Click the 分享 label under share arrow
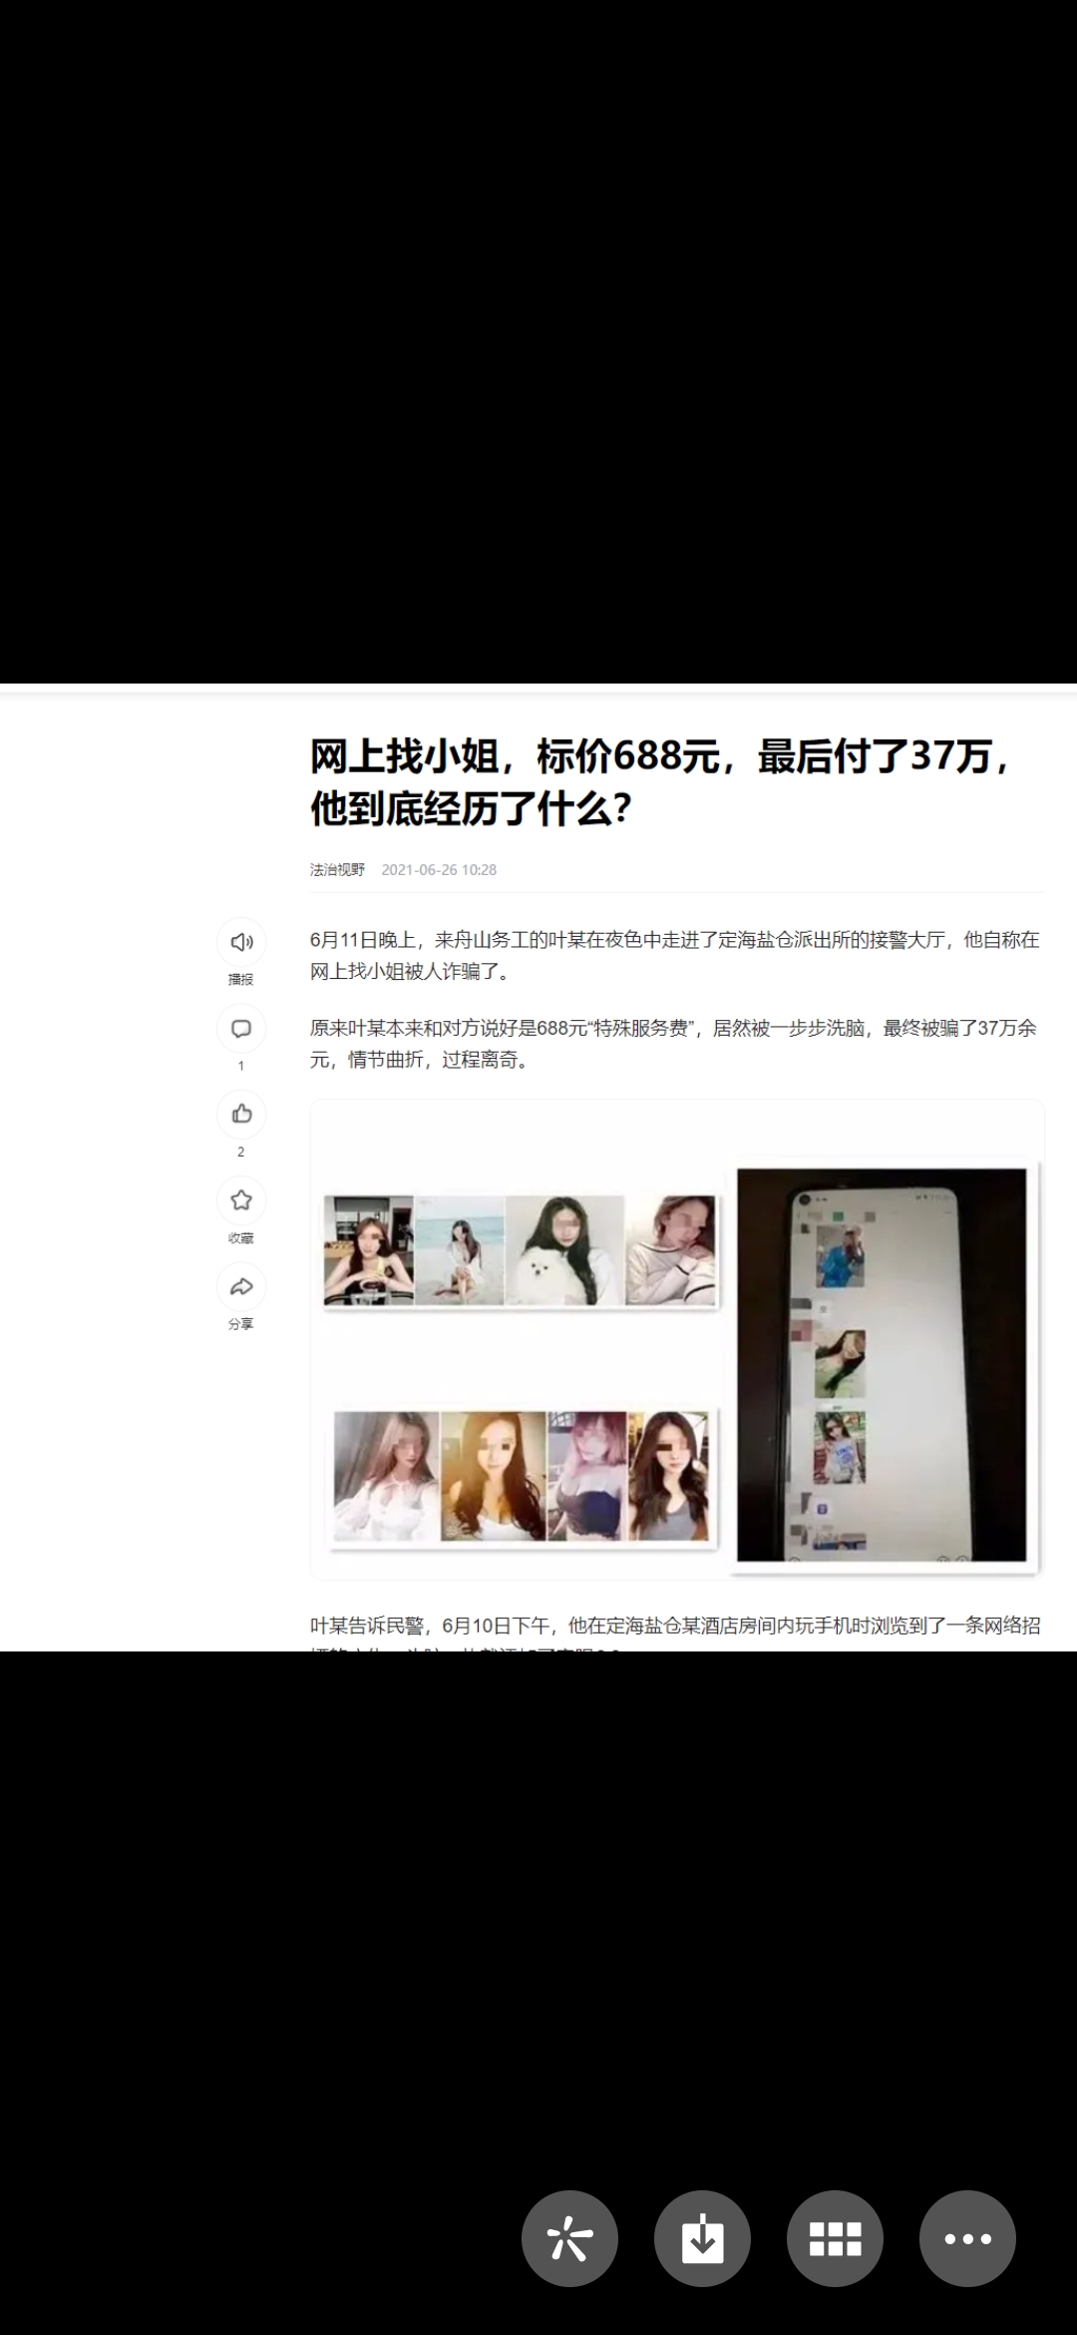The width and height of the screenshot is (1077, 2335). point(241,1324)
